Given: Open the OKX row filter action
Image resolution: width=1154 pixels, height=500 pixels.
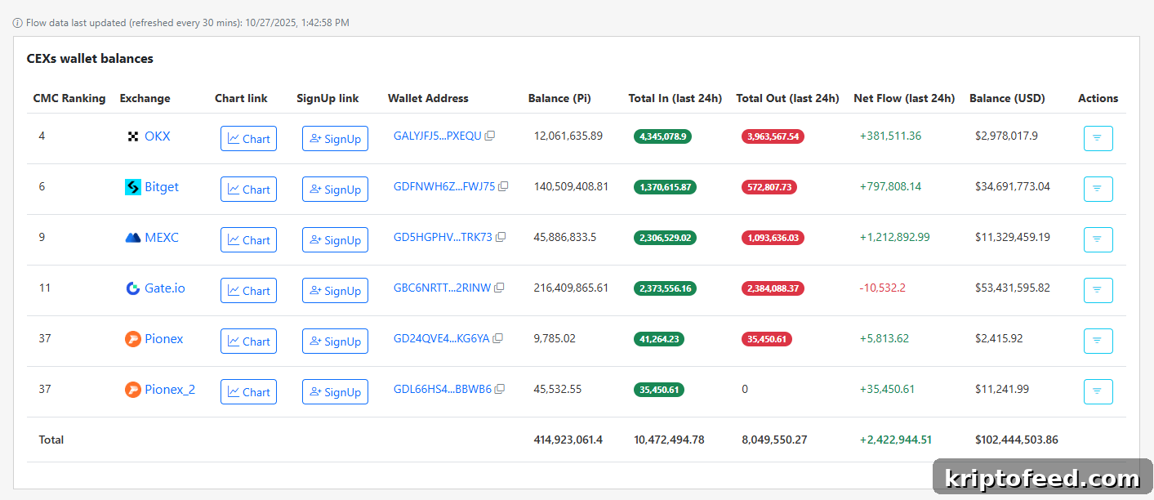Looking at the screenshot, I should (x=1098, y=139).
